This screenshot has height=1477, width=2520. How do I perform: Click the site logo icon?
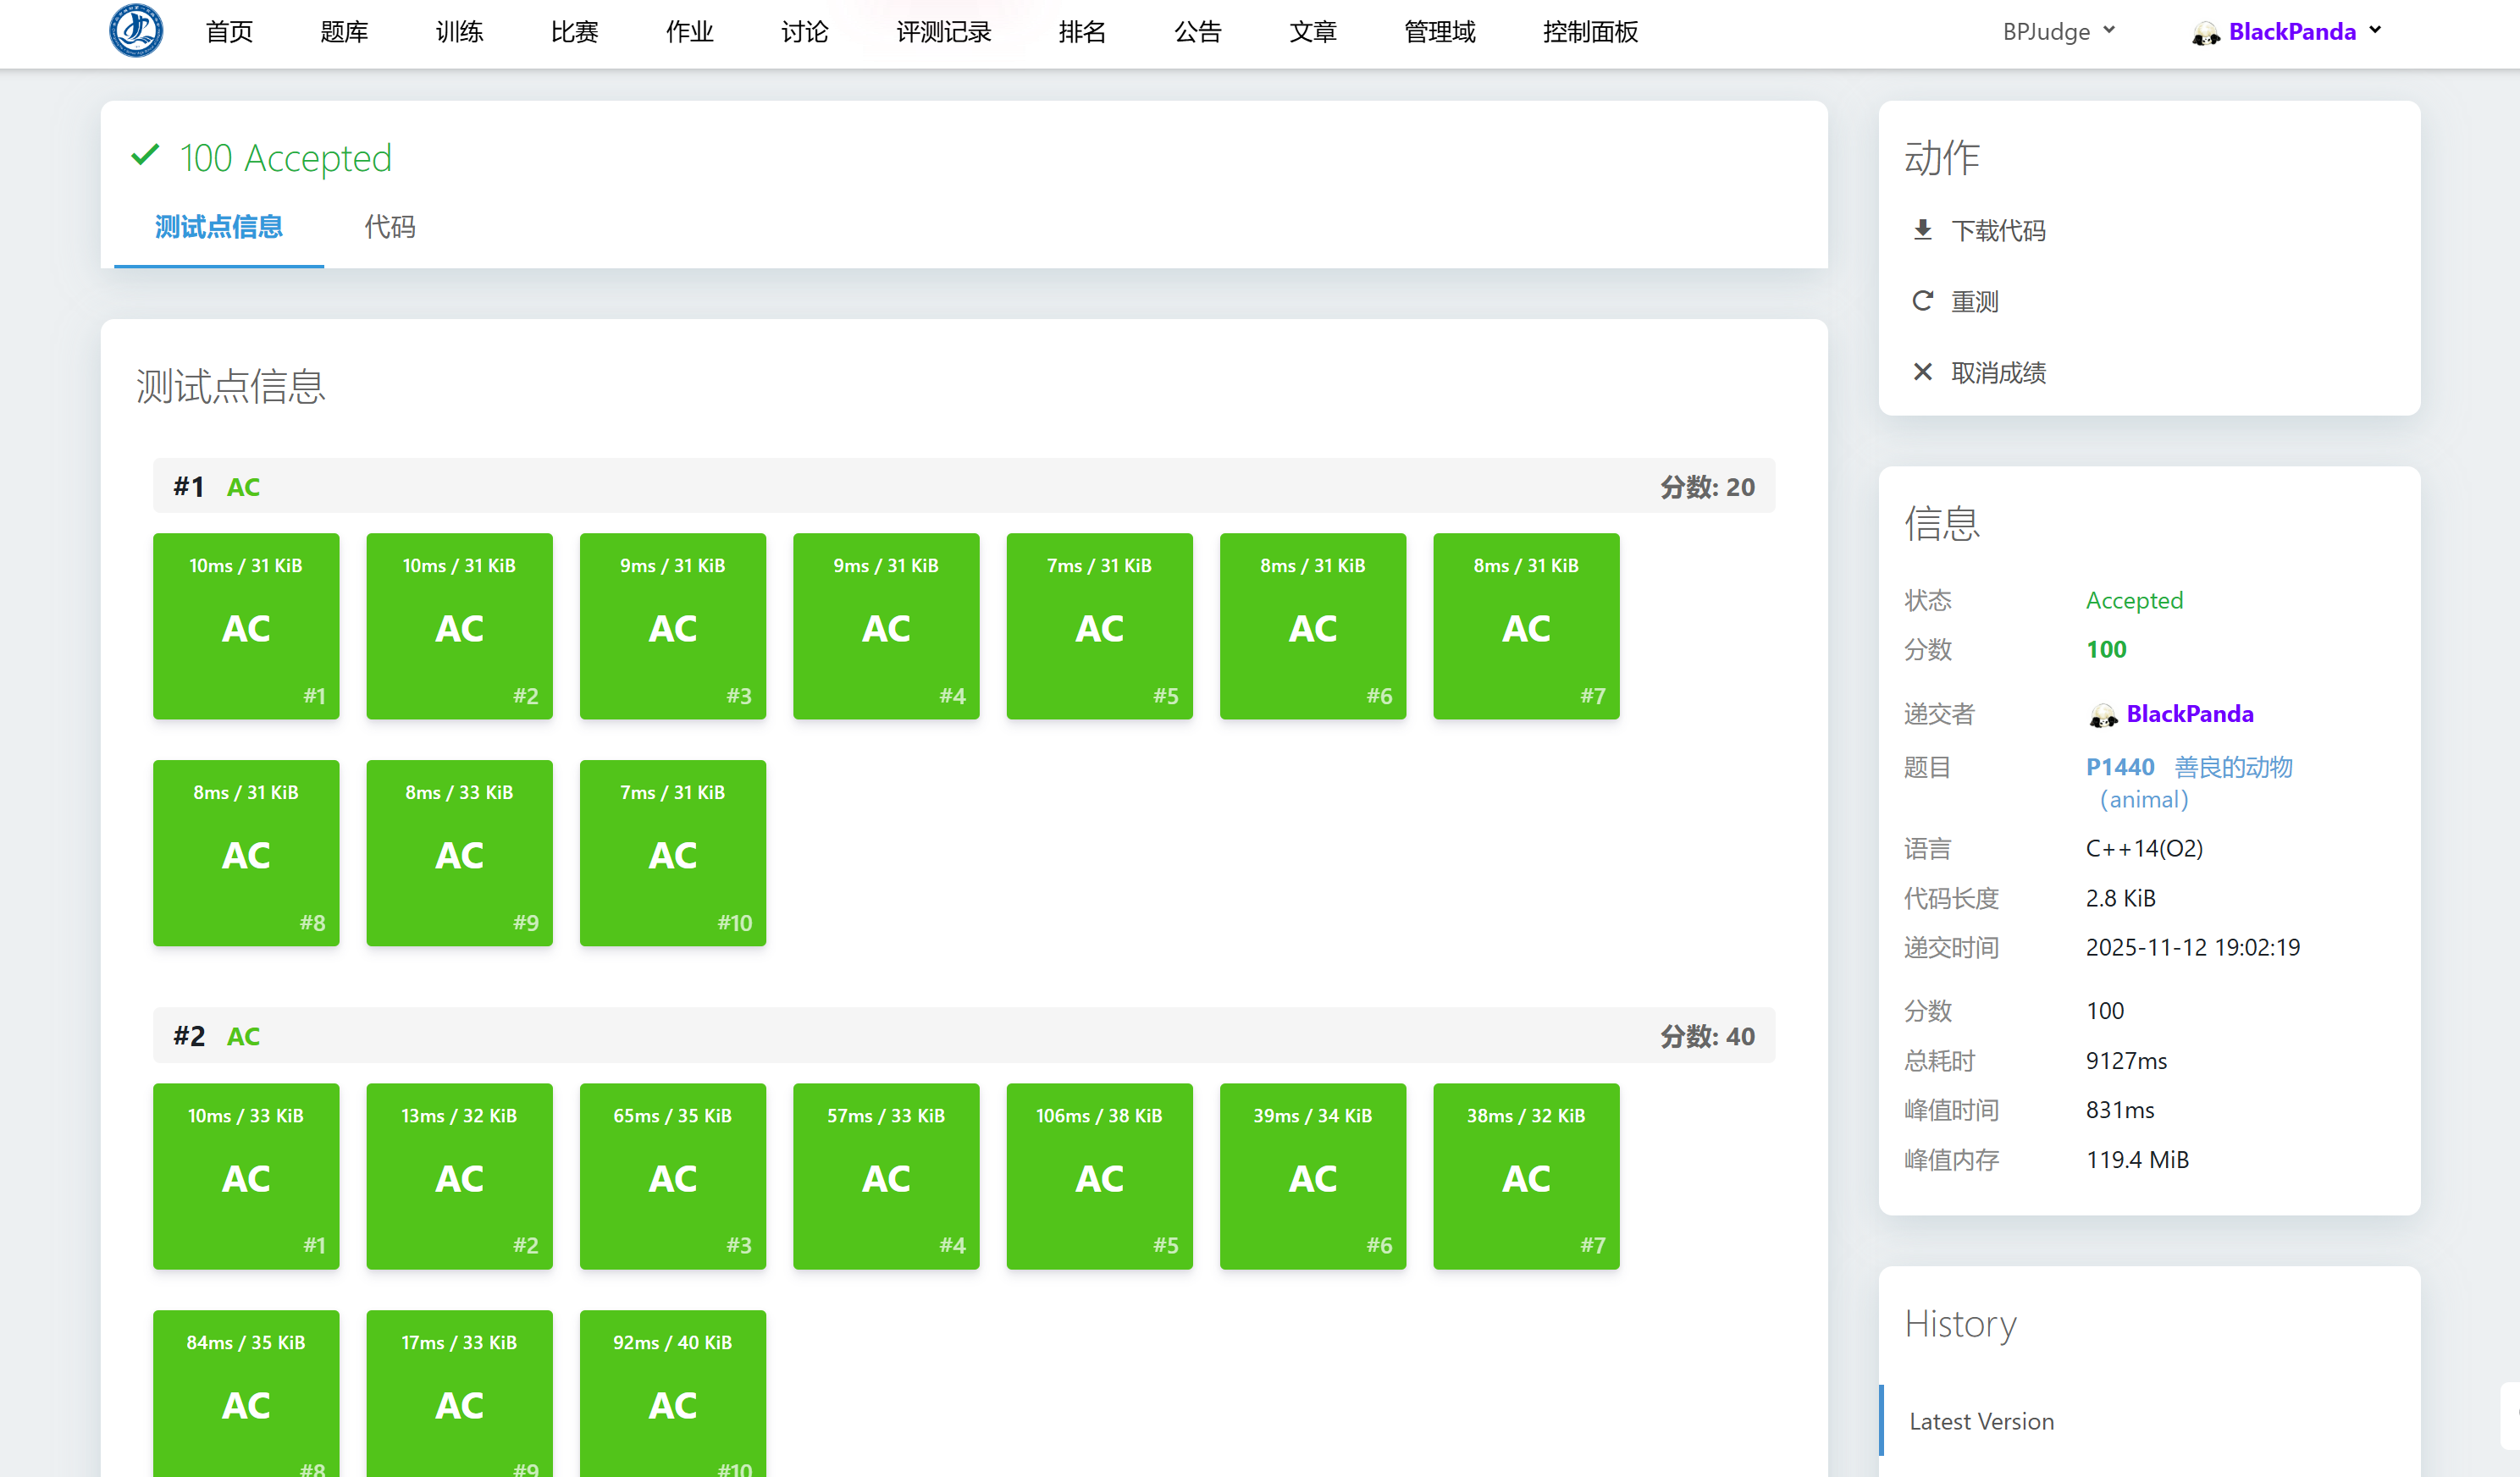(136, 31)
